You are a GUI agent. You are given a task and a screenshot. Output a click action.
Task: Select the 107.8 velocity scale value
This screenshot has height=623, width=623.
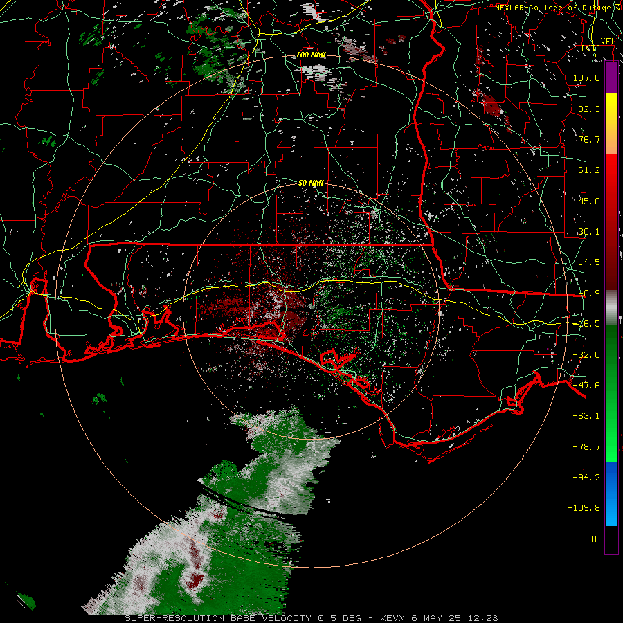tap(586, 78)
